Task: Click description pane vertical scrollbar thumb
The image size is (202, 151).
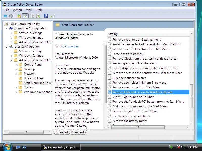Action: [105, 74]
